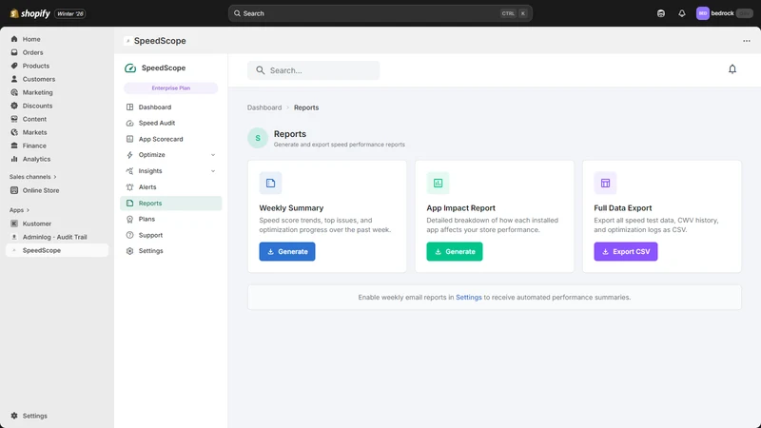Open Dashboard in SpeedScope sidebar
The image size is (761, 428).
click(170, 107)
